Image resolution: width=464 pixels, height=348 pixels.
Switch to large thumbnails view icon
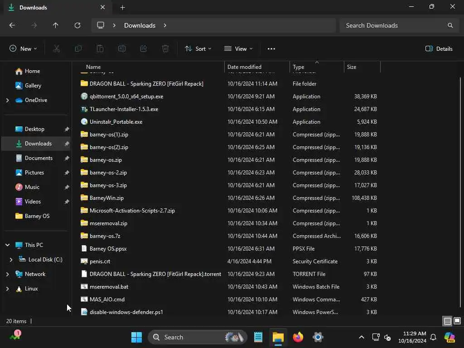tap(457, 321)
